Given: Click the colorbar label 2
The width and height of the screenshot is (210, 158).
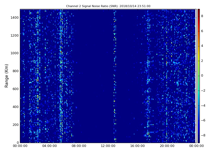Looking at the screenshot, I should point(202,61).
